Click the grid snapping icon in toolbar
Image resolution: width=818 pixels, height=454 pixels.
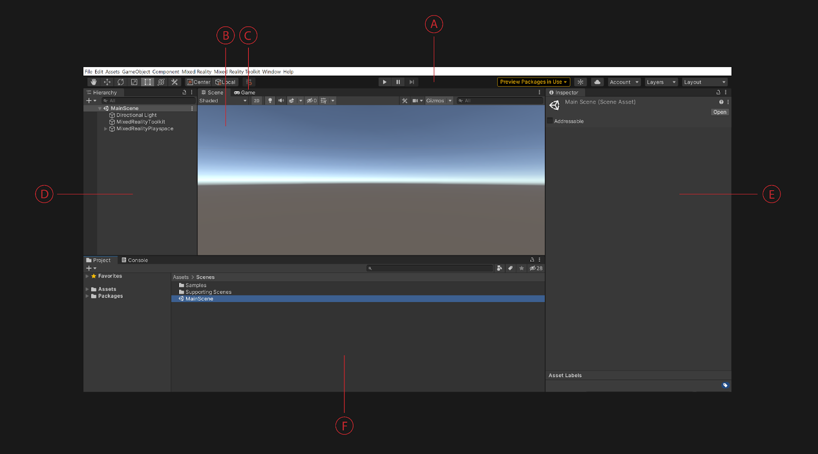(249, 82)
